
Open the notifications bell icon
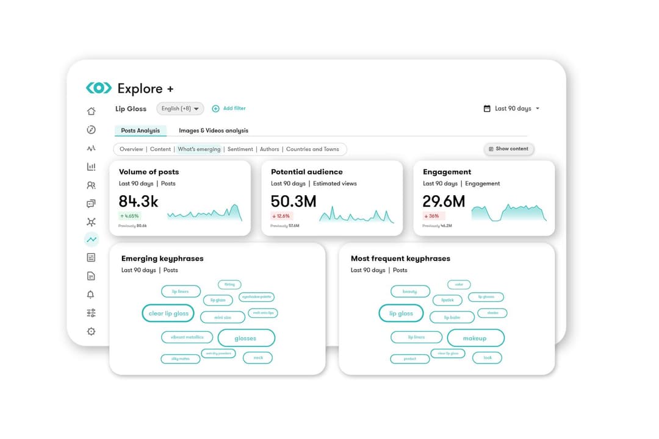(x=91, y=294)
